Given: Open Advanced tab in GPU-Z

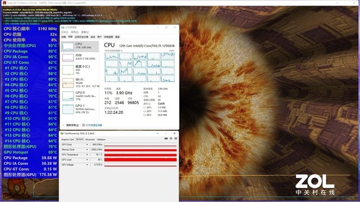Looking at the screenshot, I should 90,140.
